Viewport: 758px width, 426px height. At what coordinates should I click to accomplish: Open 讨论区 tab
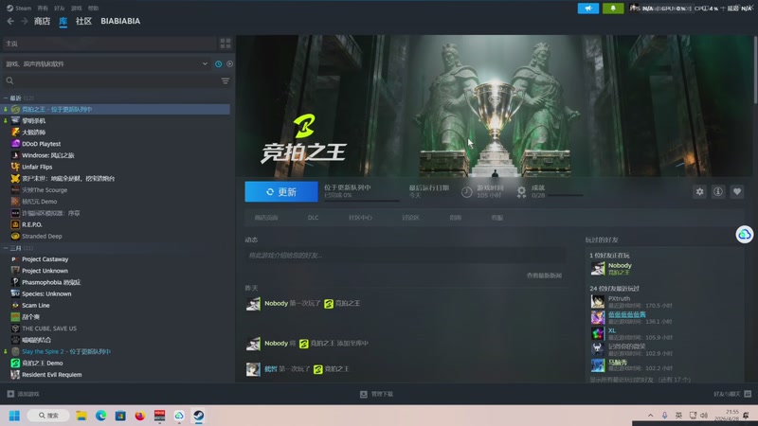[x=410, y=218]
